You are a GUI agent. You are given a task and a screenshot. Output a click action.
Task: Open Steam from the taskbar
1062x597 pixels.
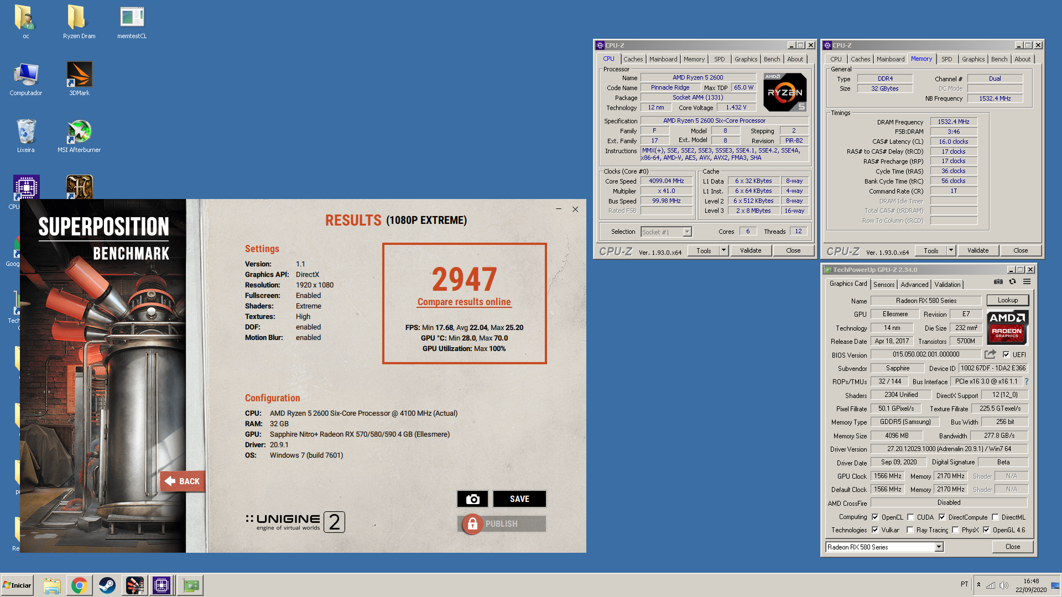pos(107,585)
